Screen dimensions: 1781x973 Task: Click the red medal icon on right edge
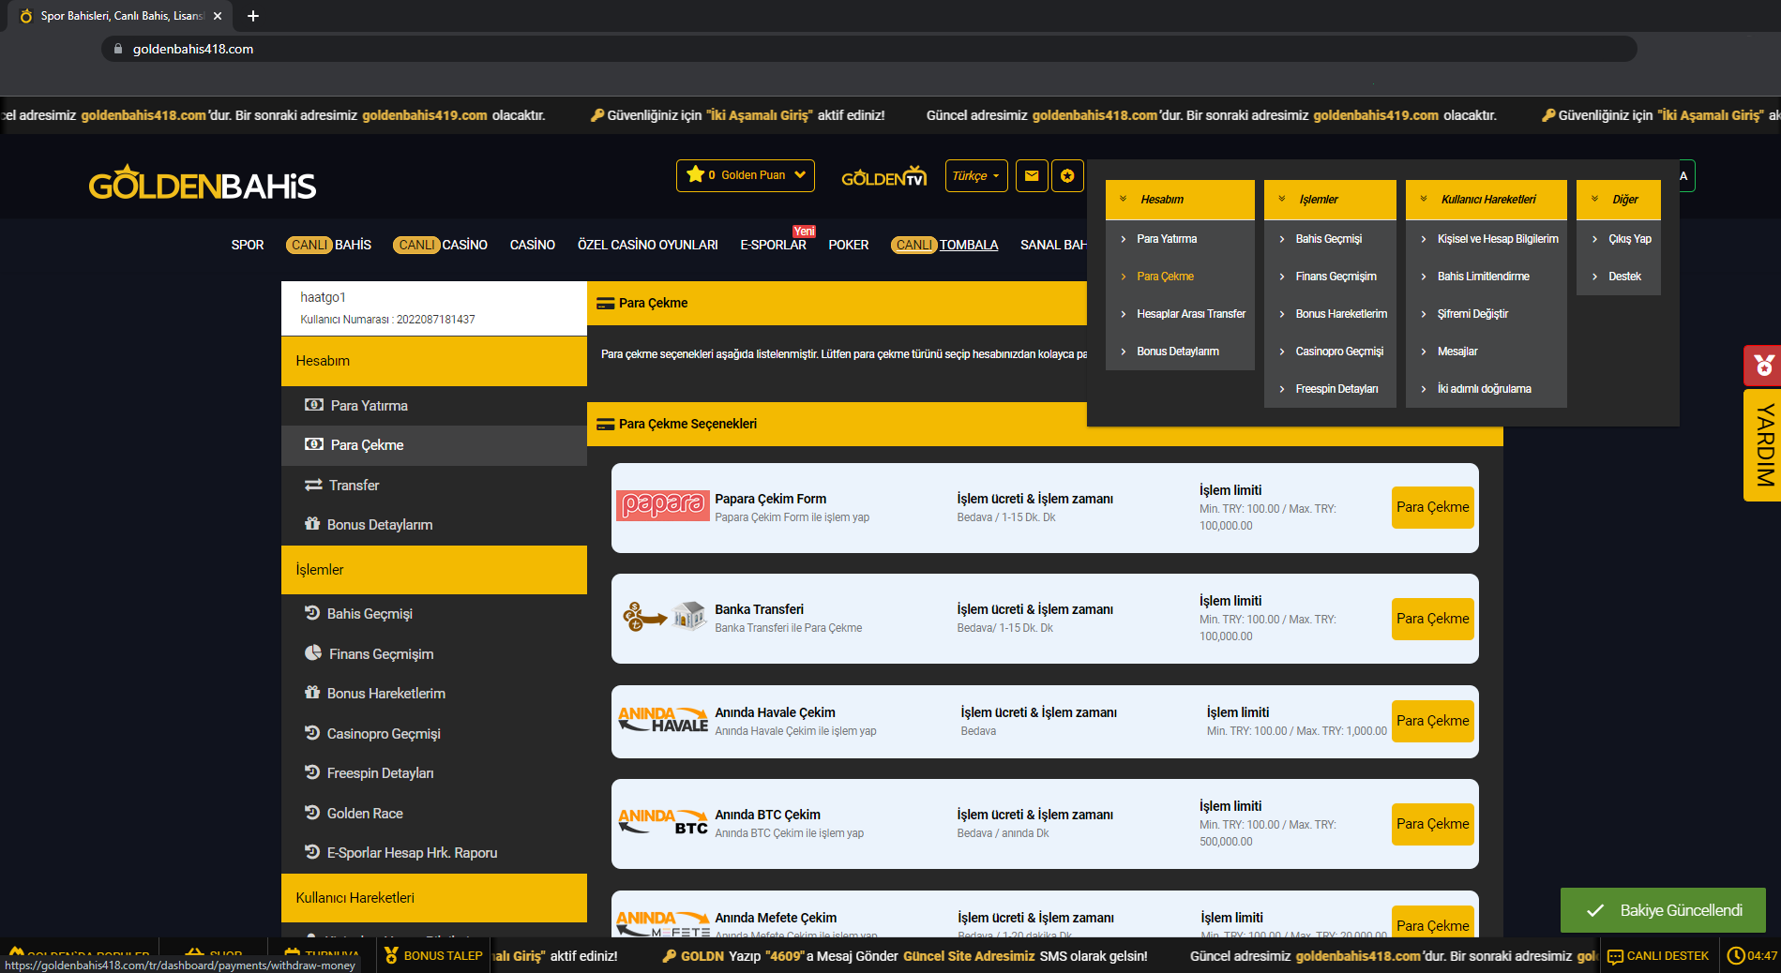pos(1763,366)
